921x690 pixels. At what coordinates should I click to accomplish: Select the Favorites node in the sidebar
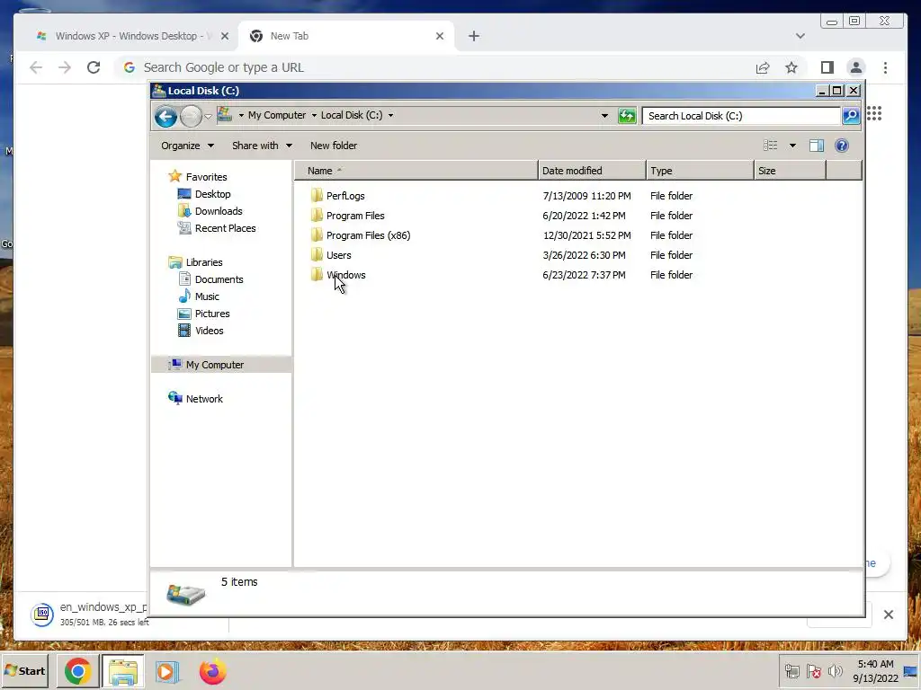click(x=206, y=177)
